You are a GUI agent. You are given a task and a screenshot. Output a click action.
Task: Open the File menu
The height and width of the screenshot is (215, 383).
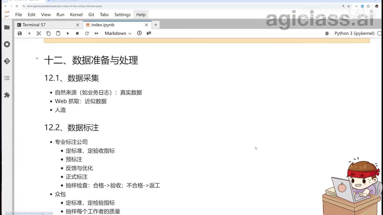[x=19, y=14]
